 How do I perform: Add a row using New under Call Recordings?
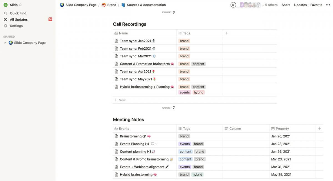[120, 100]
